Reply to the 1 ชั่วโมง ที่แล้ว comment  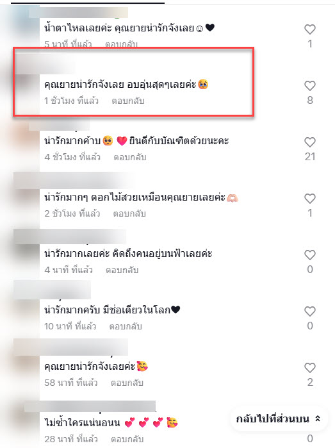(128, 101)
